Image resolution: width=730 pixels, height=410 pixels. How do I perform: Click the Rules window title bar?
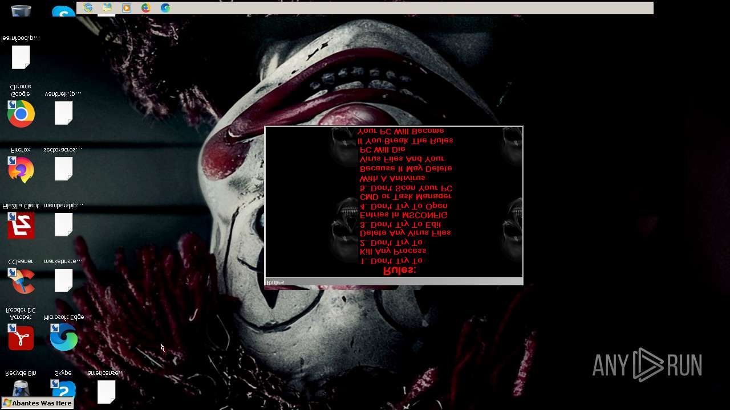[x=394, y=282]
